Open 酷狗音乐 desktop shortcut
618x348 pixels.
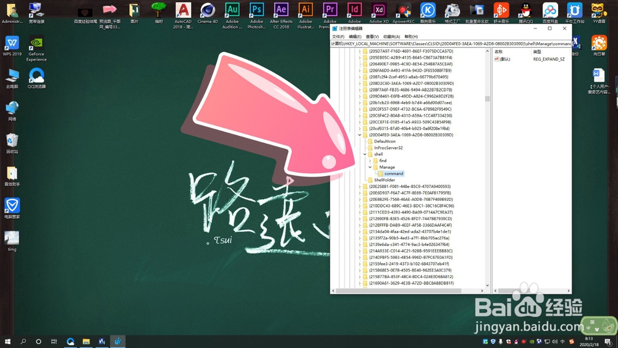tap(428, 13)
